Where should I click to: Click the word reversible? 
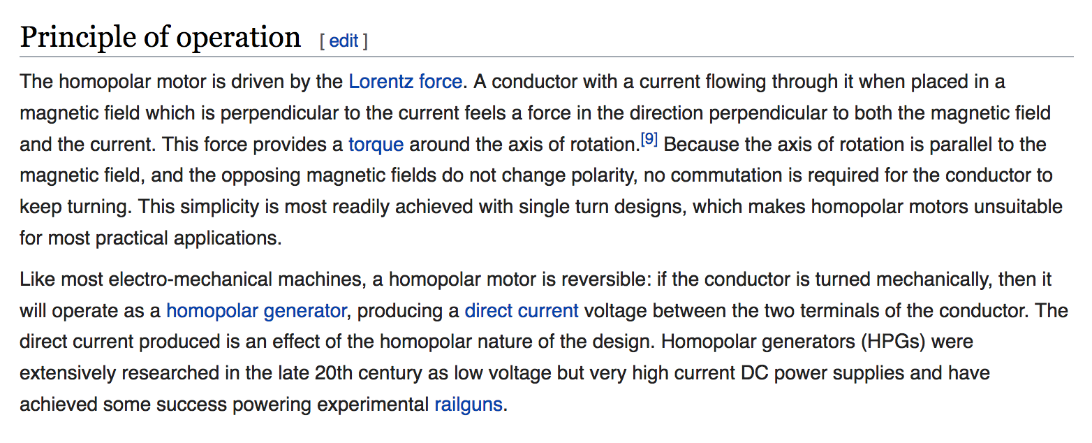click(x=592, y=279)
